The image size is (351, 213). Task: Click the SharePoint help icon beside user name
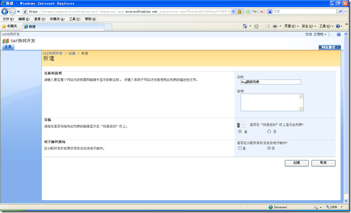click(339, 35)
